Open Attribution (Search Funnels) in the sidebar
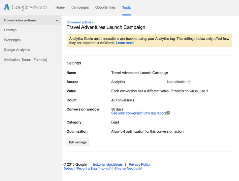239x181 pixels. tap(25, 60)
